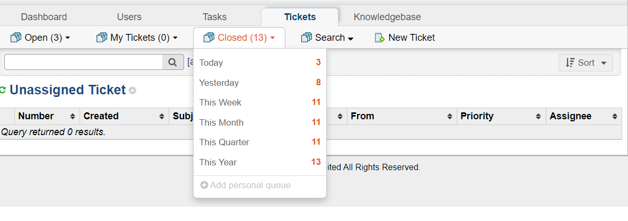Choose This Quarter closed tickets
This screenshot has height=221, width=628.
pos(224,142)
